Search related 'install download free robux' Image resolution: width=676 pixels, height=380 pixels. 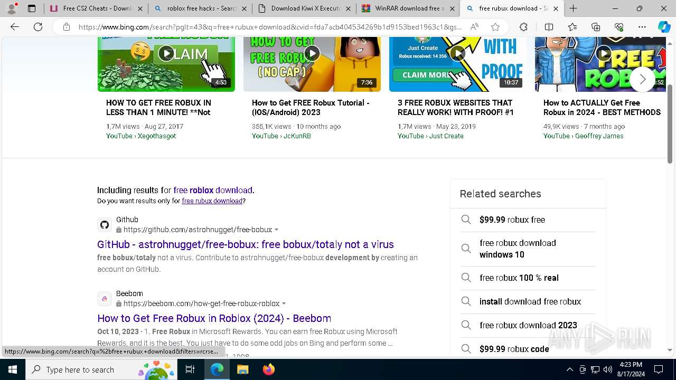click(x=528, y=301)
